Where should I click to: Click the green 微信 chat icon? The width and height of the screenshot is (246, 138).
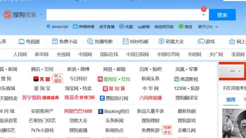pos(181,26)
